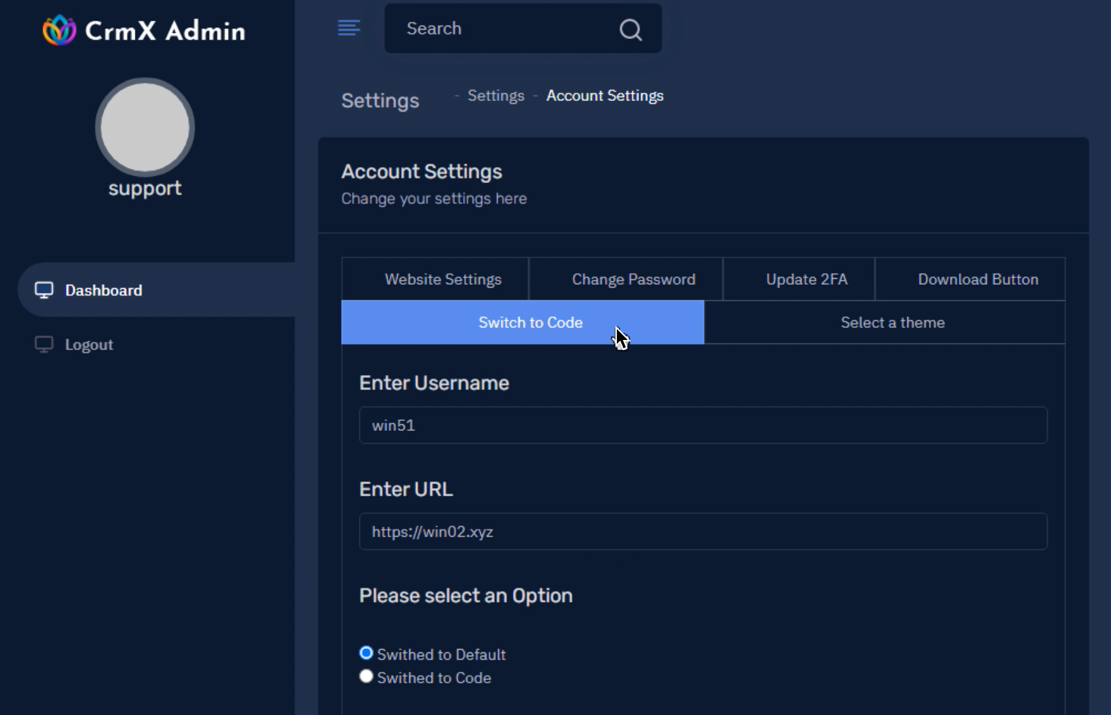The image size is (1111, 715).
Task: Click the username field containing win51
Action: (702, 425)
